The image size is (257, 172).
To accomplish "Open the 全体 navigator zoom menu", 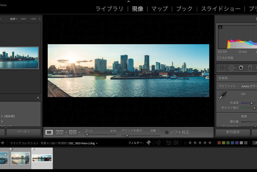I will pos(14,19).
